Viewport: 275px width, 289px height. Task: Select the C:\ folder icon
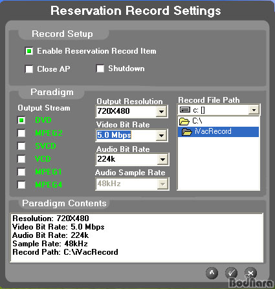point(184,122)
